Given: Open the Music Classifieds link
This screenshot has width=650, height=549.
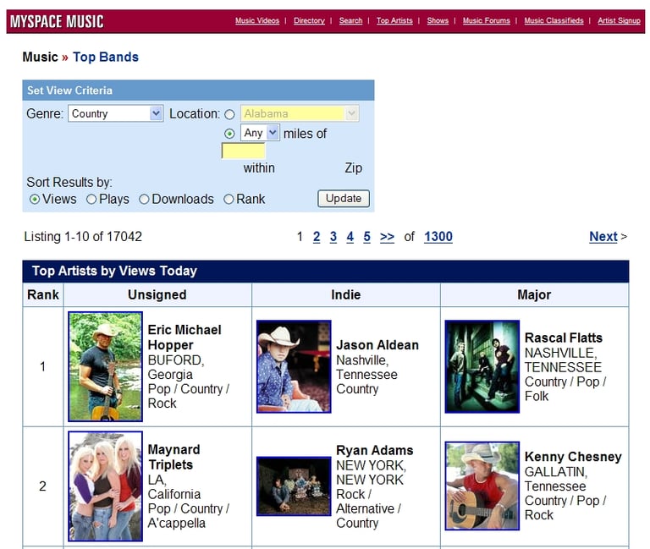Looking at the screenshot, I should pos(554,20).
